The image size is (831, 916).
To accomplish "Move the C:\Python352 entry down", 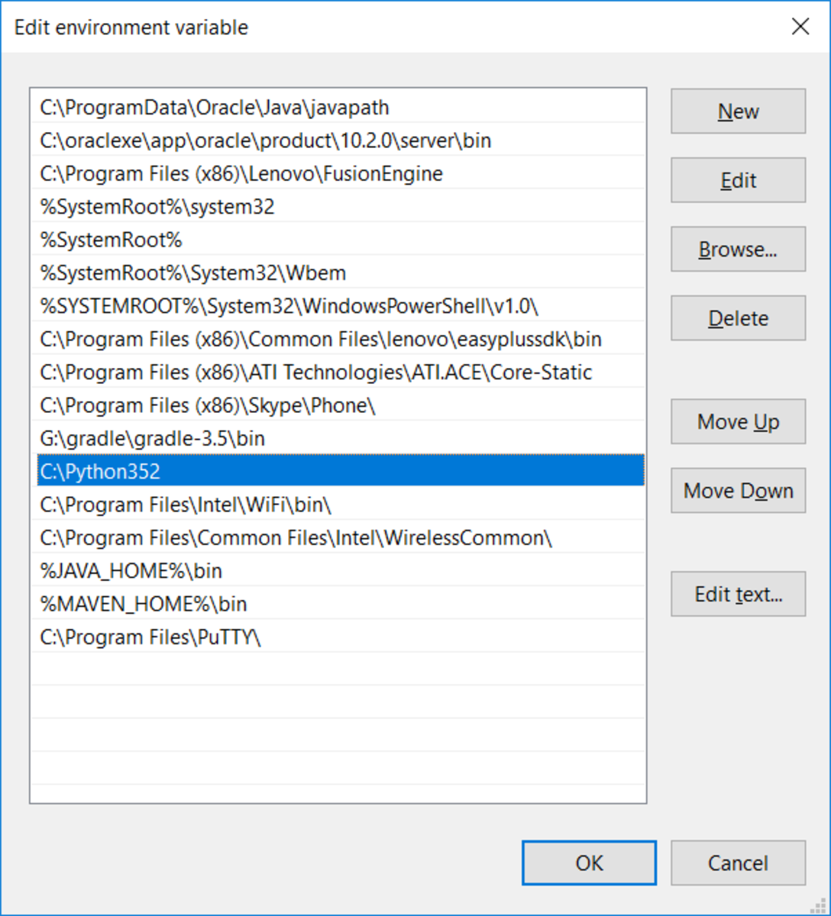I will point(737,491).
